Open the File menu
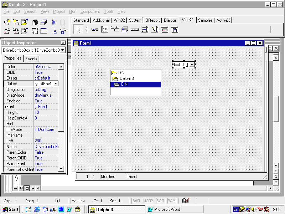The height and width of the screenshot is (214, 285). pyautogui.click(x=6, y=11)
